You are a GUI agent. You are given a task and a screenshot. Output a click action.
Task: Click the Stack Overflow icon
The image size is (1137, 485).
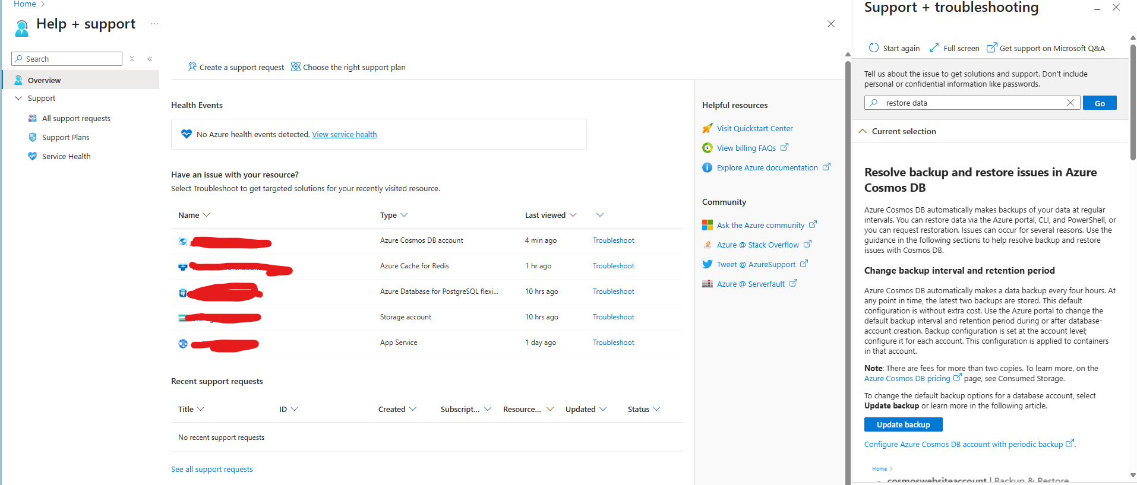(x=707, y=245)
